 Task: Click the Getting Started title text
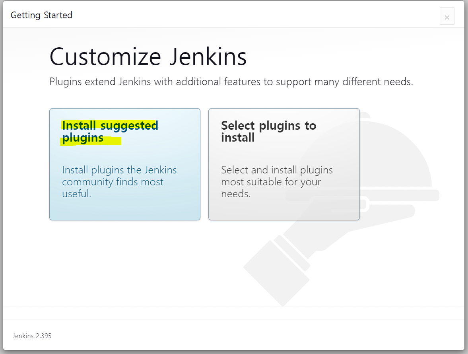(x=41, y=15)
